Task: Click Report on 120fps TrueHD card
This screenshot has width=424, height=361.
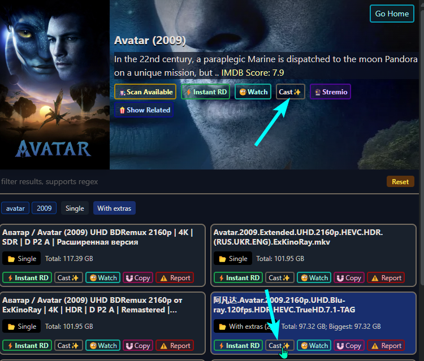Action: pyautogui.click(x=386, y=345)
